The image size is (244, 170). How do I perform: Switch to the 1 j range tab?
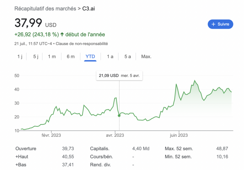point(20,57)
